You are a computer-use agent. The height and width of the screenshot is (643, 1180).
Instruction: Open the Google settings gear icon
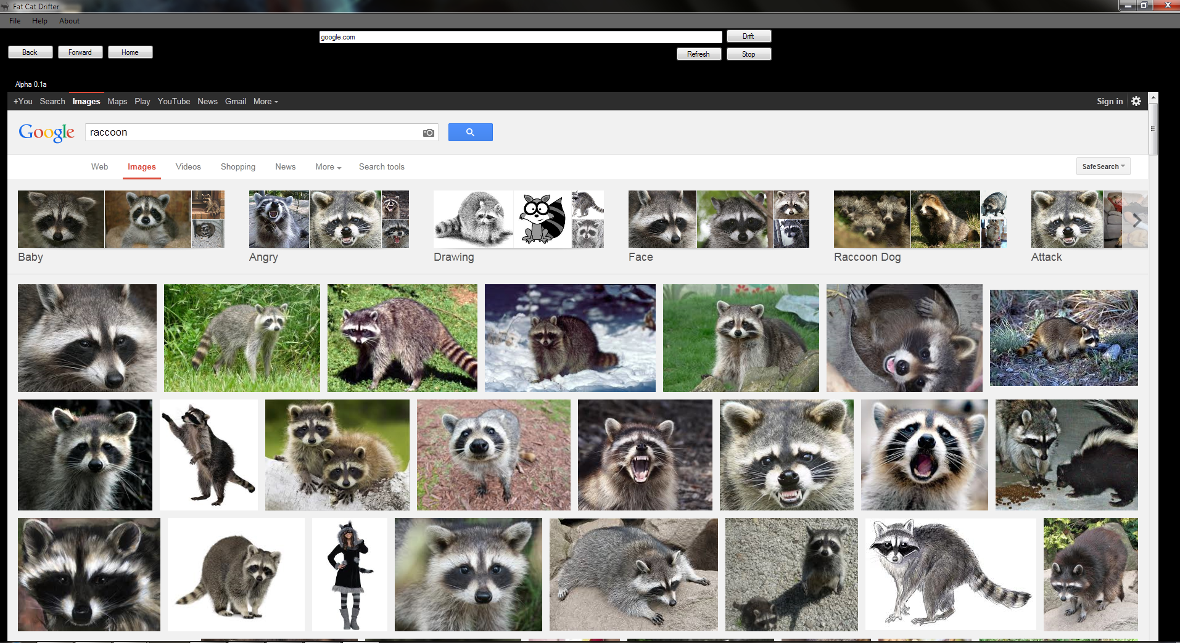[x=1136, y=101]
